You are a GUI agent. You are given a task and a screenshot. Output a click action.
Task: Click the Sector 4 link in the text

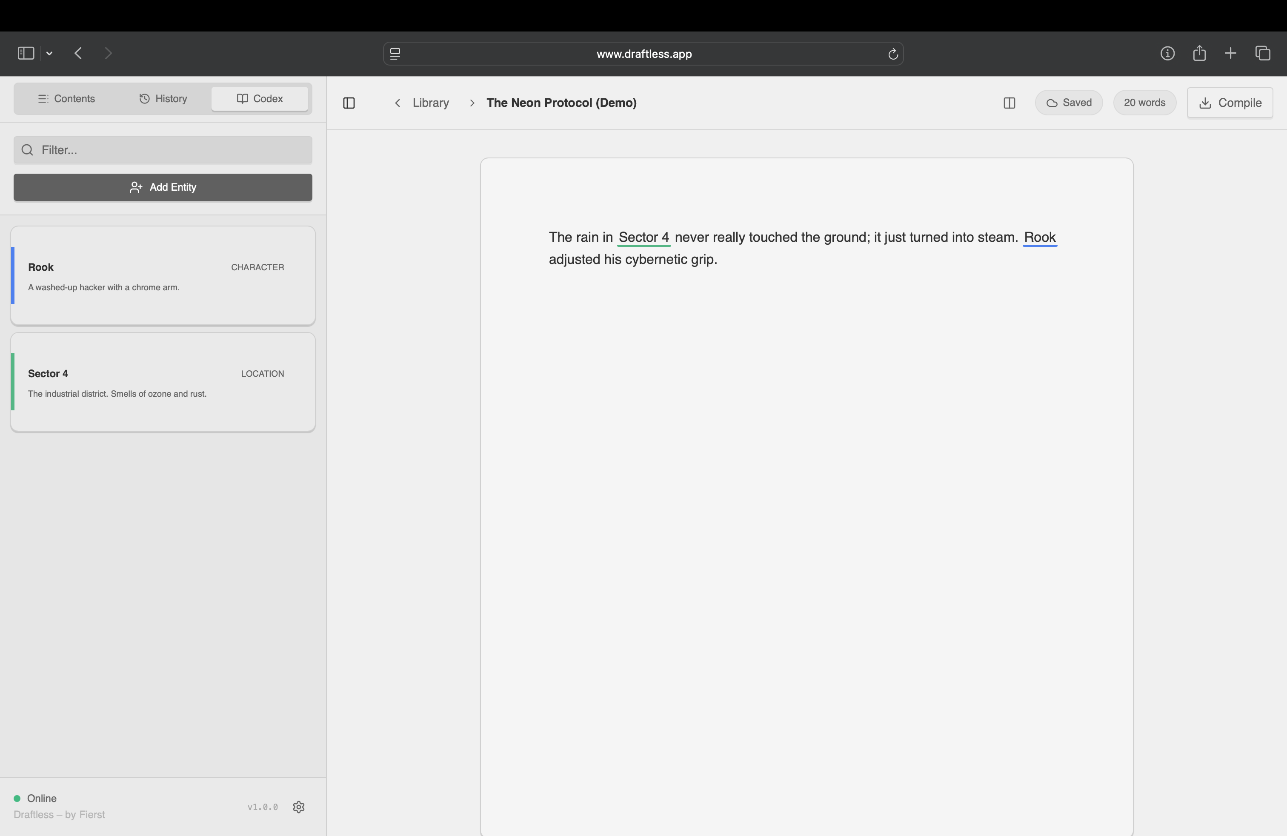pyautogui.click(x=643, y=237)
